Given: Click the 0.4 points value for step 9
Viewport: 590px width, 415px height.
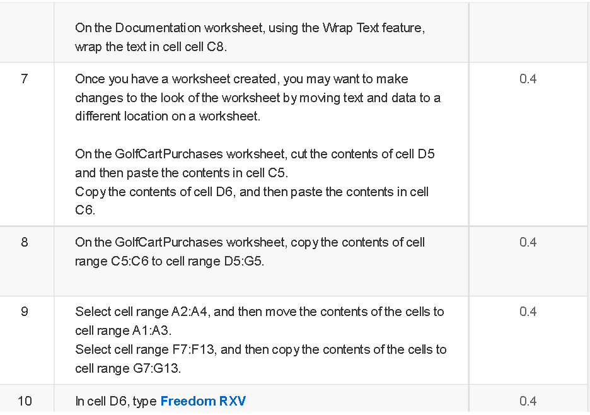Looking at the screenshot, I should pos(528,312).
